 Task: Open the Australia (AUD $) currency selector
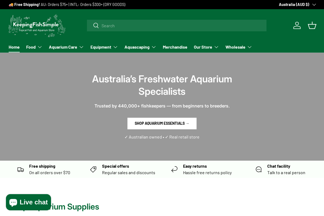(297, 5)
